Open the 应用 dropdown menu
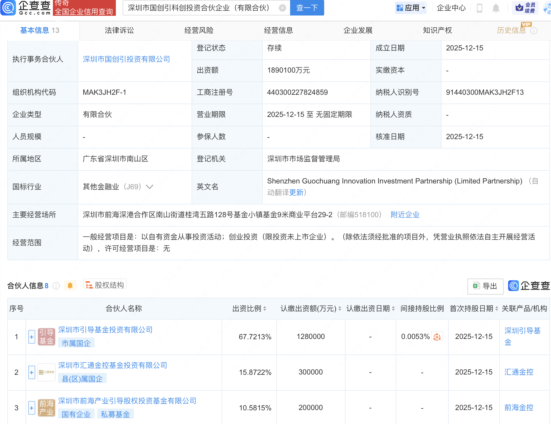Screen dimensions: 551x424 click(411, 8)
